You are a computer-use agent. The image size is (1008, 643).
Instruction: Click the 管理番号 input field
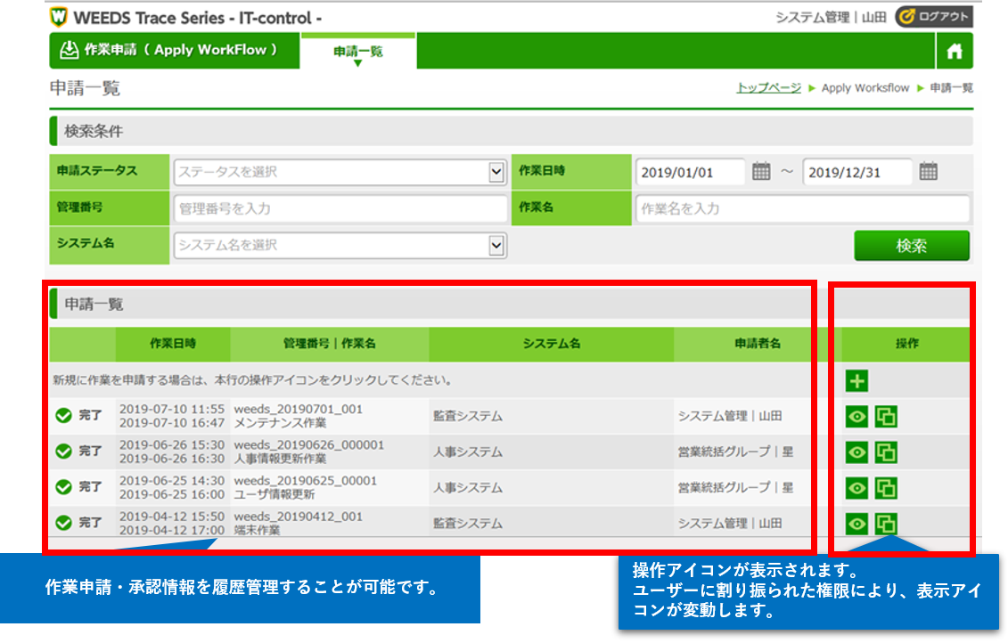click(340, 208)
